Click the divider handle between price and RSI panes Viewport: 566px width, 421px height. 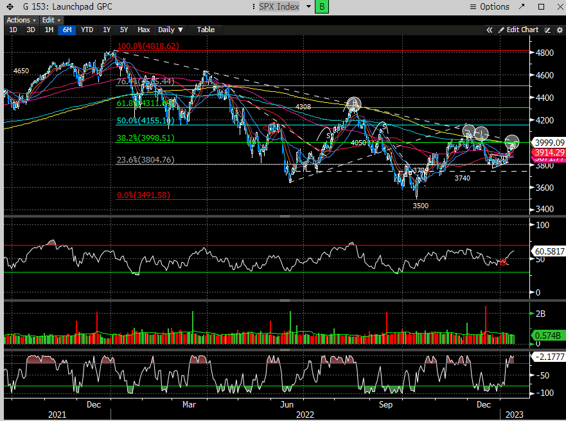(285, 216)
